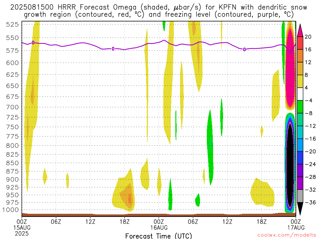
Task: Click the 1000 pressure level label
Action: click(x=10, y=210)
